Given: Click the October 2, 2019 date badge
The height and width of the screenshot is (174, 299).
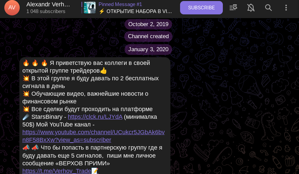Looking at the screenshot, I should tap(148, 24).
